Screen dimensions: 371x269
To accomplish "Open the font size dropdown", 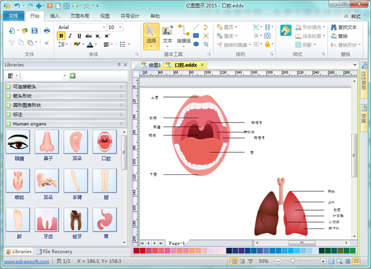I will [x=120, y=27].
